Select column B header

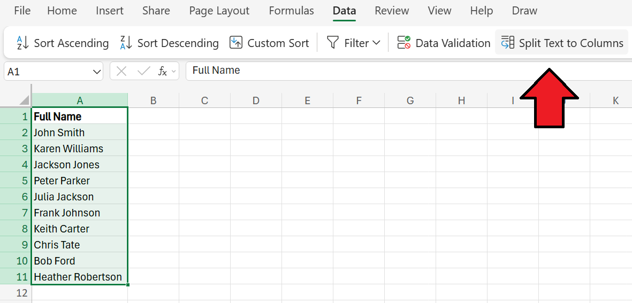pyautogui.click(x=153, y=100)
